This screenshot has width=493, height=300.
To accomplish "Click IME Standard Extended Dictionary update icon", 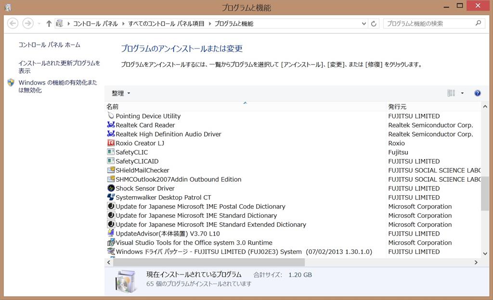I will point(111,225).
